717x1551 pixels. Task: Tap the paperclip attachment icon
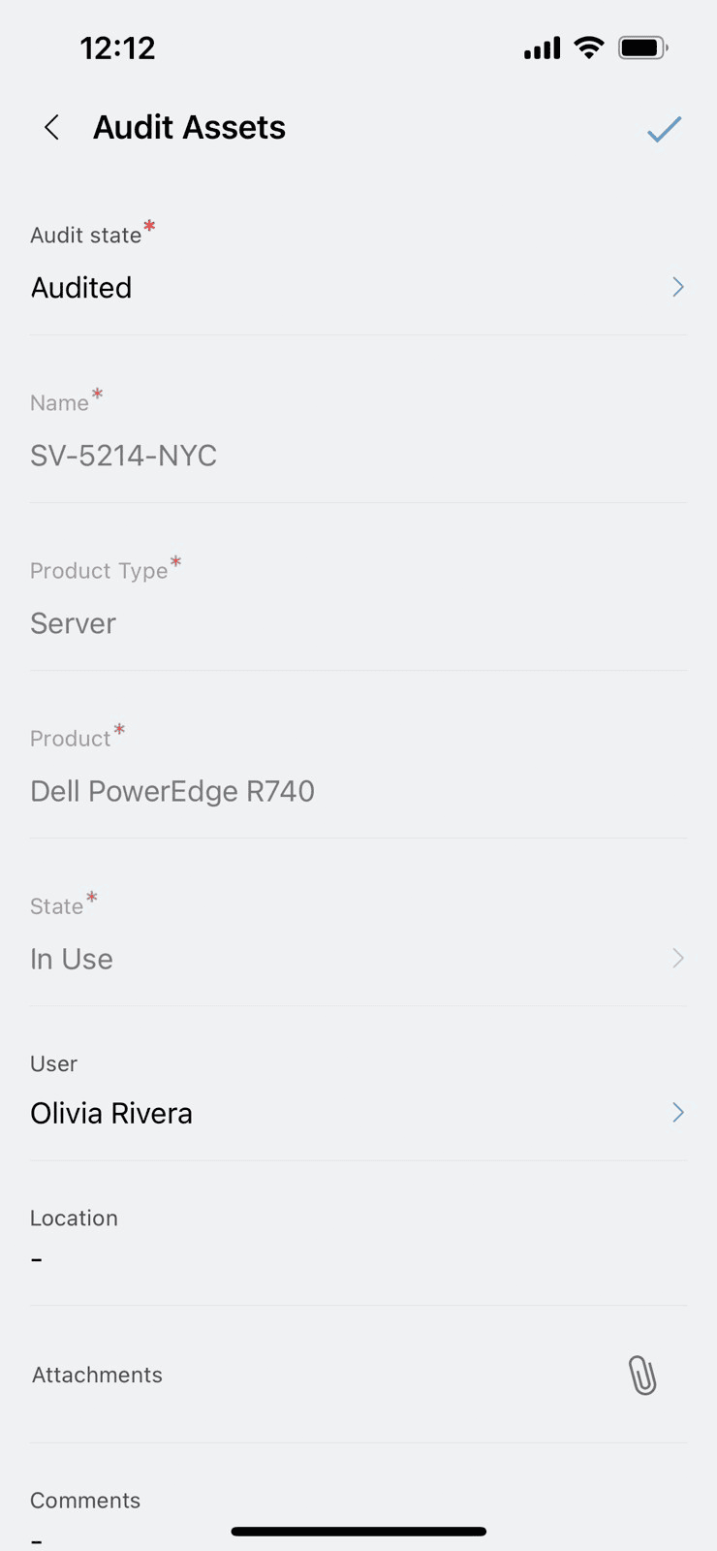pyautogui.click(x=641, y=1375)
